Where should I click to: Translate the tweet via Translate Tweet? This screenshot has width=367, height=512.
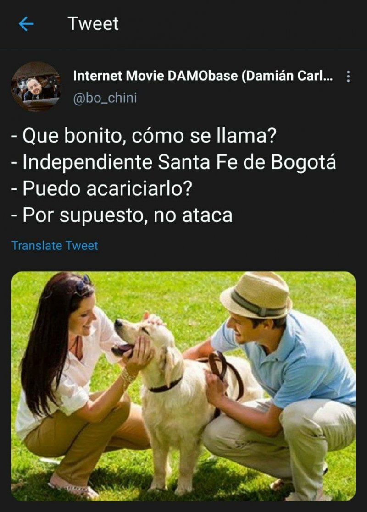click(55, 246)
